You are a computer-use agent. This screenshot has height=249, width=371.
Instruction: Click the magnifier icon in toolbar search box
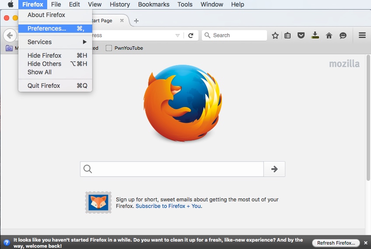click(x=207, y=35)
